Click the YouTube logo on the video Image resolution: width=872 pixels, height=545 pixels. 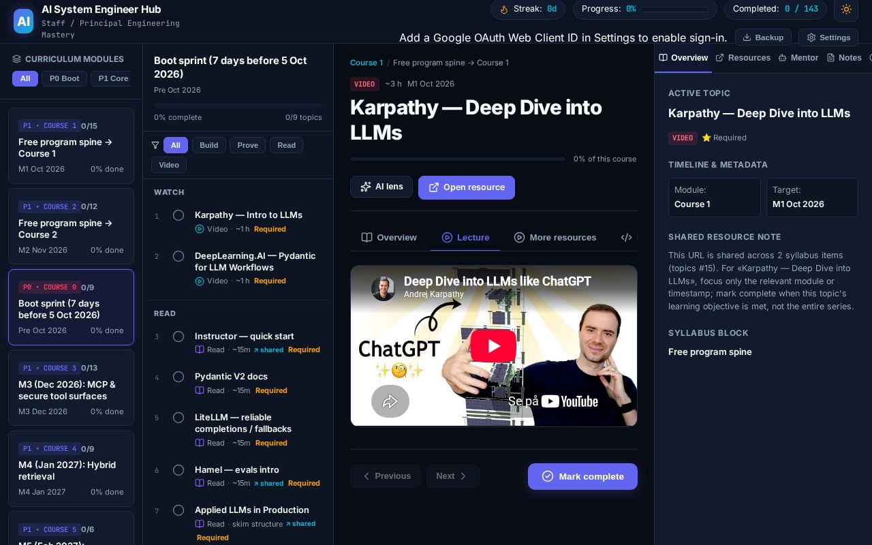coord(570,401)
